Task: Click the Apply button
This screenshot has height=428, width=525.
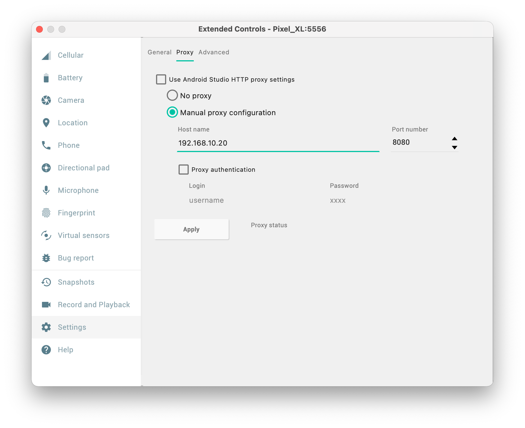Action: click(x=192, y=229)
